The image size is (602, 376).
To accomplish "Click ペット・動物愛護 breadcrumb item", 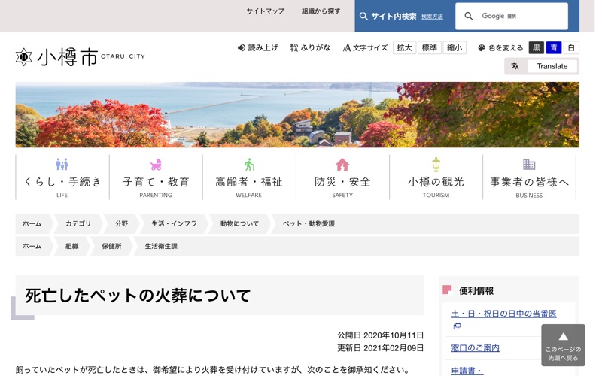I will pos(309,223).
